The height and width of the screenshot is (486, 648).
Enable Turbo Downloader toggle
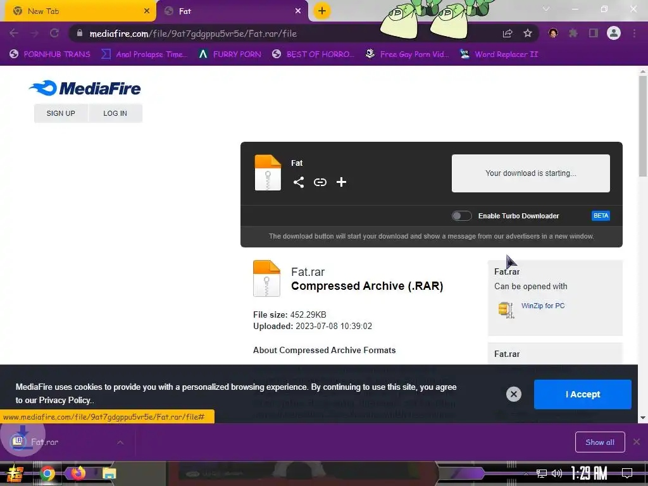click(461, 216)
